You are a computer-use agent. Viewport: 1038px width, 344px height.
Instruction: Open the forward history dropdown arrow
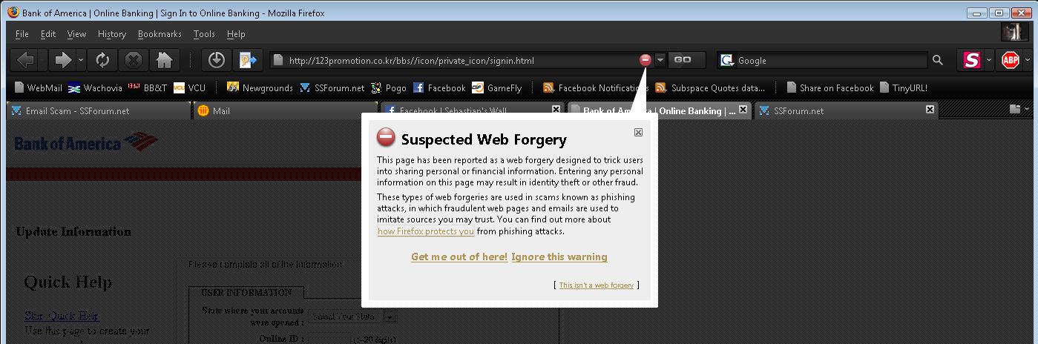click(x=80, y=60)
